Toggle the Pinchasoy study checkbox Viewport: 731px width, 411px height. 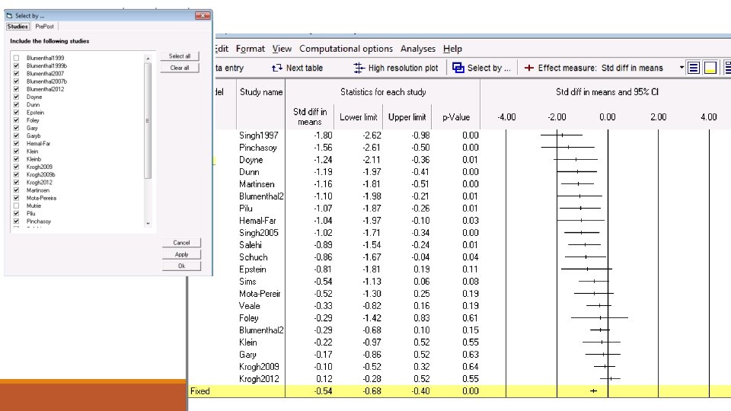click(x=16, y=221)
